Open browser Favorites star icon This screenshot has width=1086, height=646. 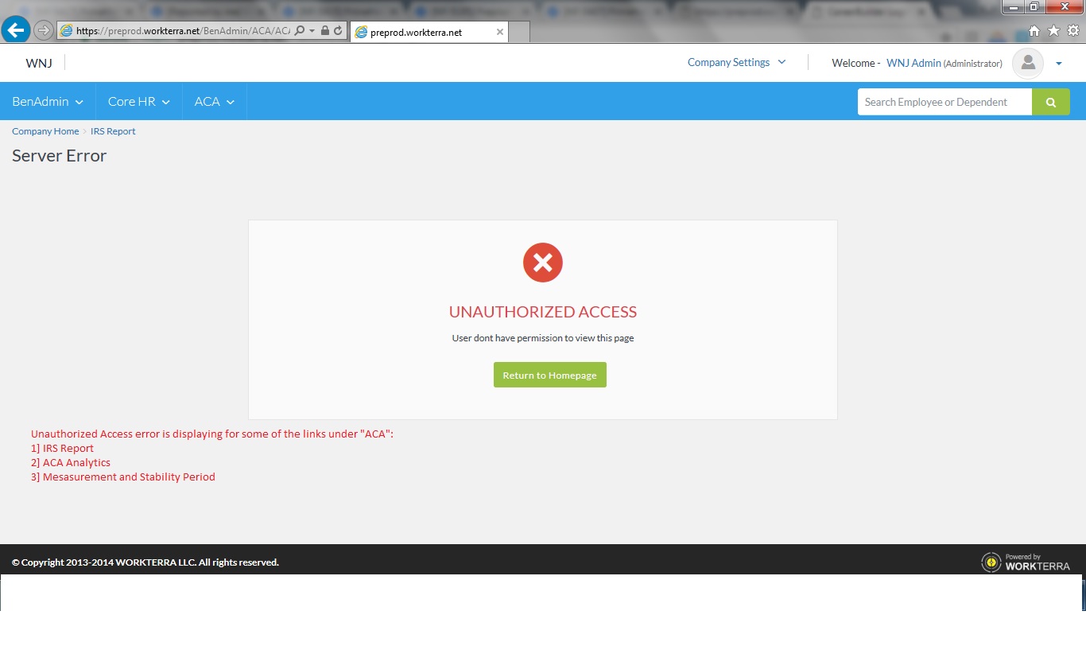[1053, 31]
